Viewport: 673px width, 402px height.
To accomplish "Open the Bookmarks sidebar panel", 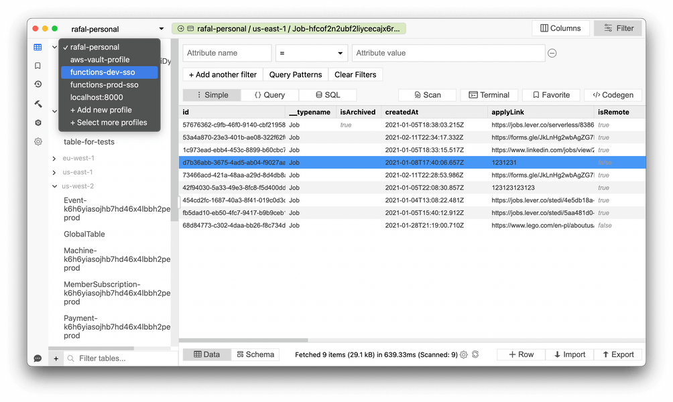I will [38, 66].
